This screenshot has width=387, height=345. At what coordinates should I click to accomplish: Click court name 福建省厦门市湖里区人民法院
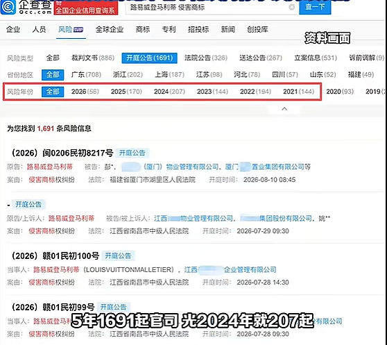tap(153, 180)
